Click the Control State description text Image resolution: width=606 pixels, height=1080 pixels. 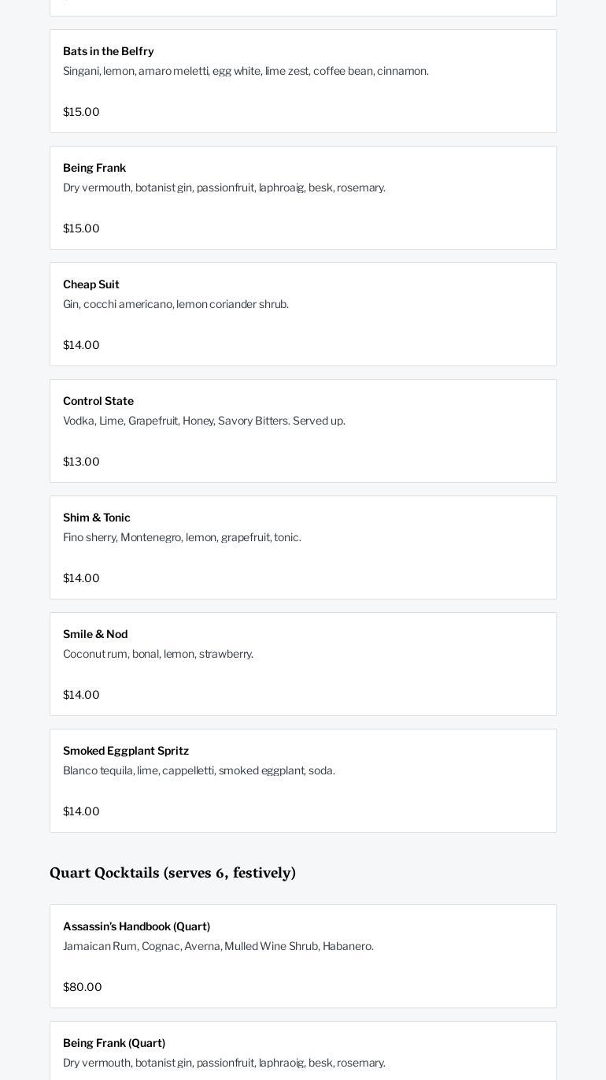pyautogui.click(x=204, y=421)
